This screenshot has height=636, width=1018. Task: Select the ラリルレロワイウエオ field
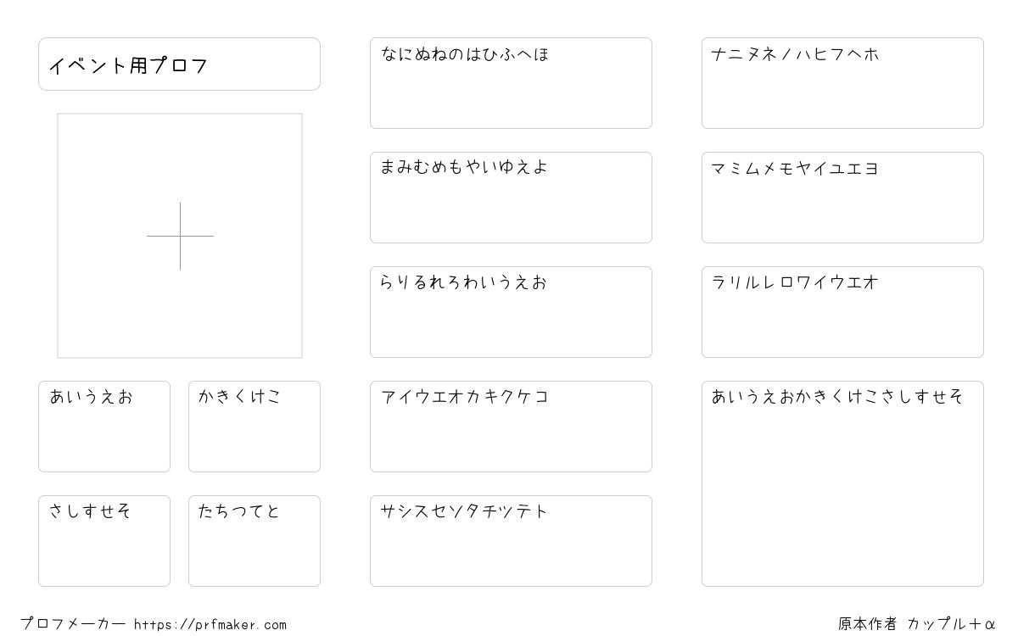pyautogui.click(x=842, y=312)
